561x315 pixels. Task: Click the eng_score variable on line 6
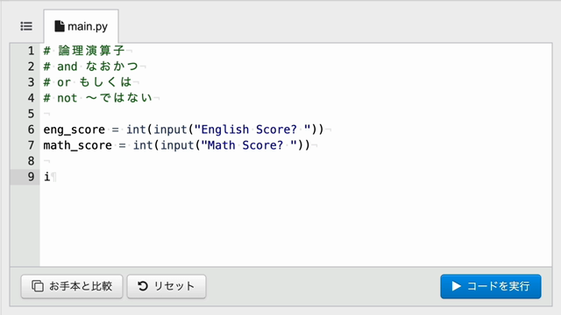point(74,129)
